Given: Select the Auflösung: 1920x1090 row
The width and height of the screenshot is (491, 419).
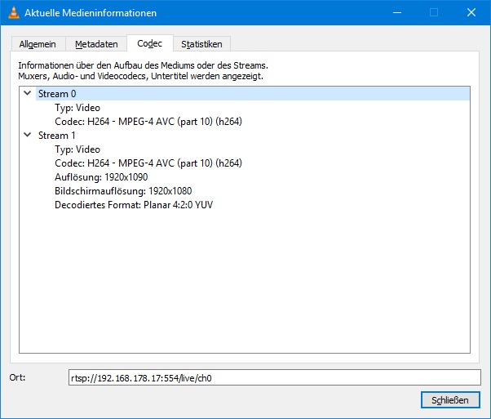Looking at the screenshot, I should 101,177.
